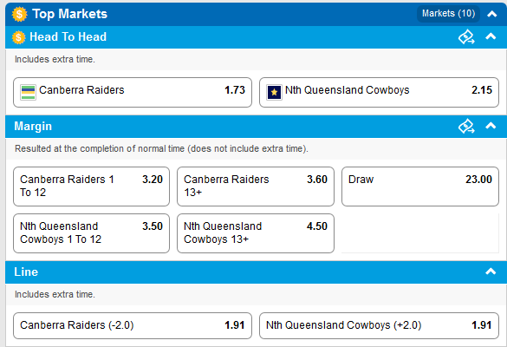Click the Canberra Raiders team flag icon
Image resolution: width=507 pixels, height=347 pixels.
[28, 92]
